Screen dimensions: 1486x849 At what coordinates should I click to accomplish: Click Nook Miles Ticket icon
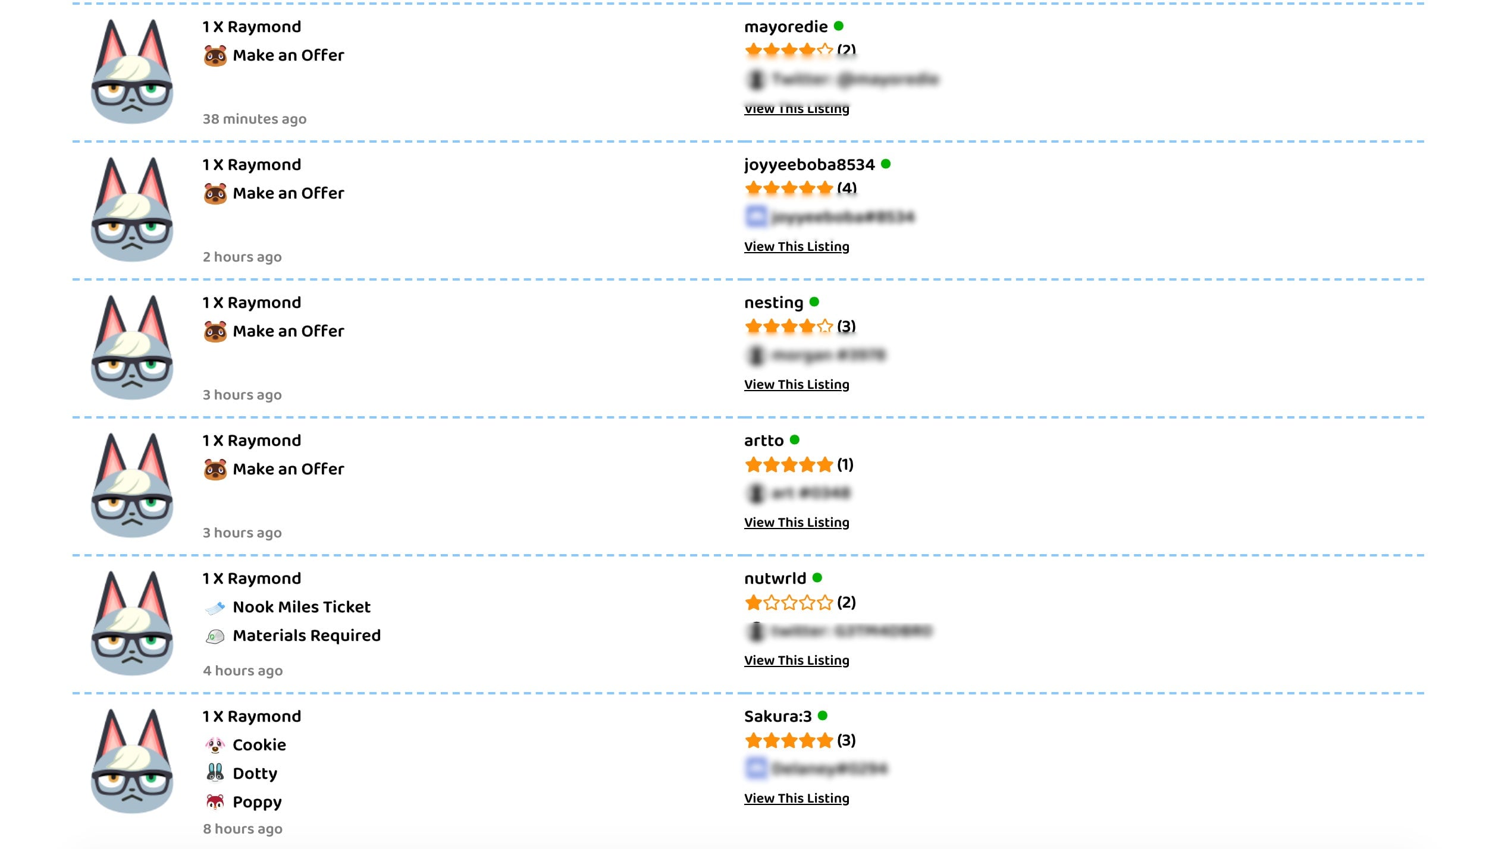pos(215,608)
